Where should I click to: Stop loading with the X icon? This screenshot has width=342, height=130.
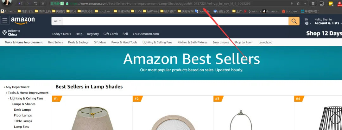pyautogui.click(x=43, y=3)
